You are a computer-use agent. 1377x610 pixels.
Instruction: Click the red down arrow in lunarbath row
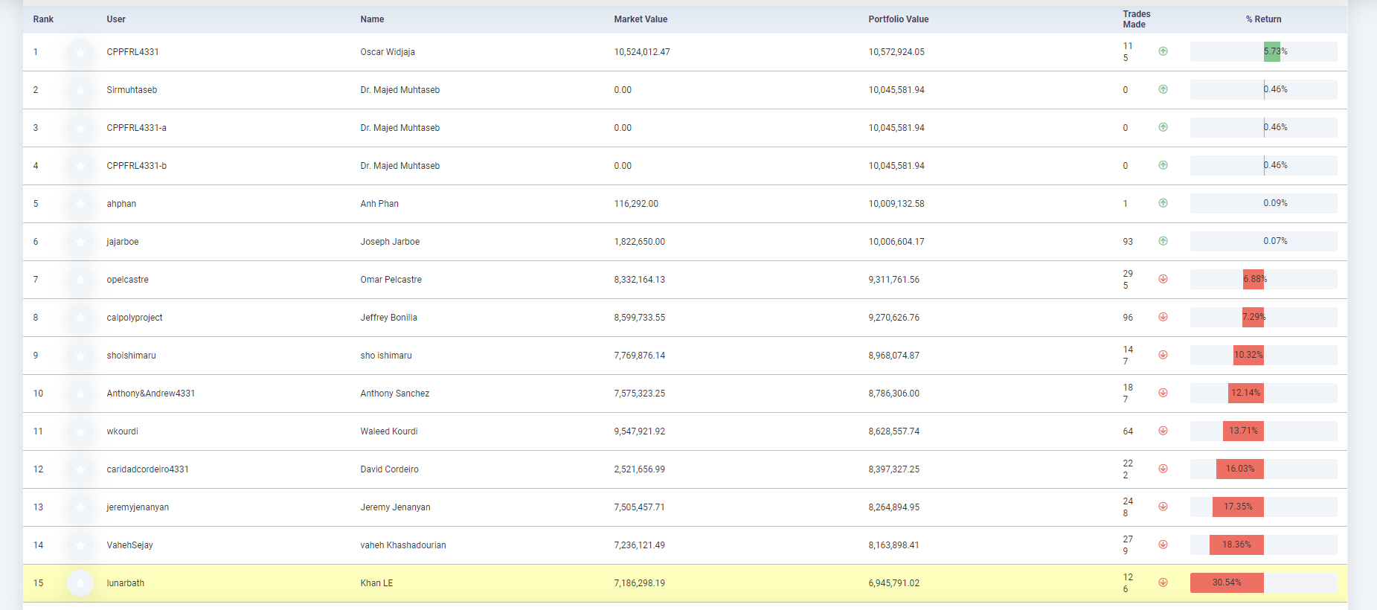pos(1163,582)
